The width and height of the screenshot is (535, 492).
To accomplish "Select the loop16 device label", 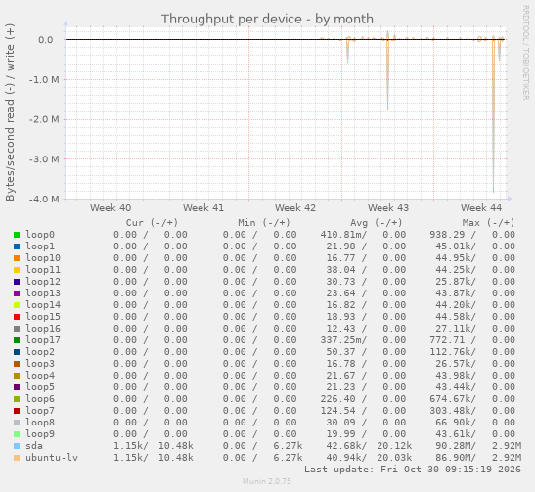I will click(x=43, y=329).
